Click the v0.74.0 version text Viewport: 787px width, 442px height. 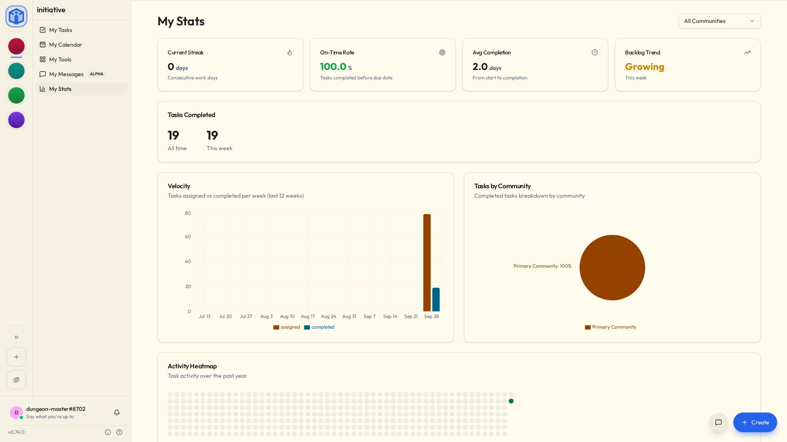pos(16,432)
